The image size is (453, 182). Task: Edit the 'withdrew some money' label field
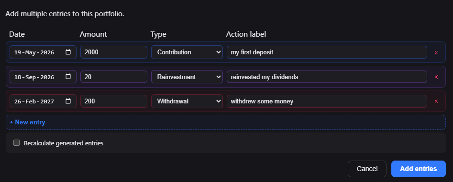point(327,101)
